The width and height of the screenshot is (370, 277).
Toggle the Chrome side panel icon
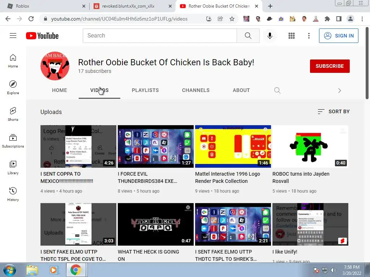point(339,19)
